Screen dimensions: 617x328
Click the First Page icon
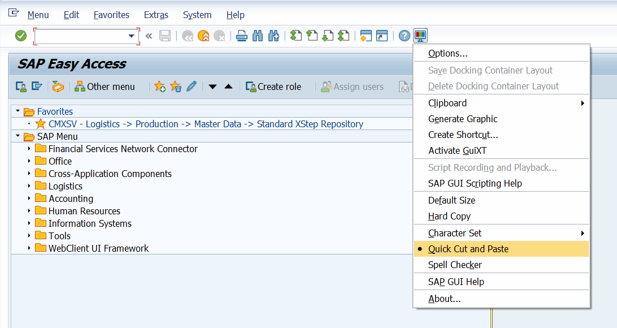tap(296, 36)
